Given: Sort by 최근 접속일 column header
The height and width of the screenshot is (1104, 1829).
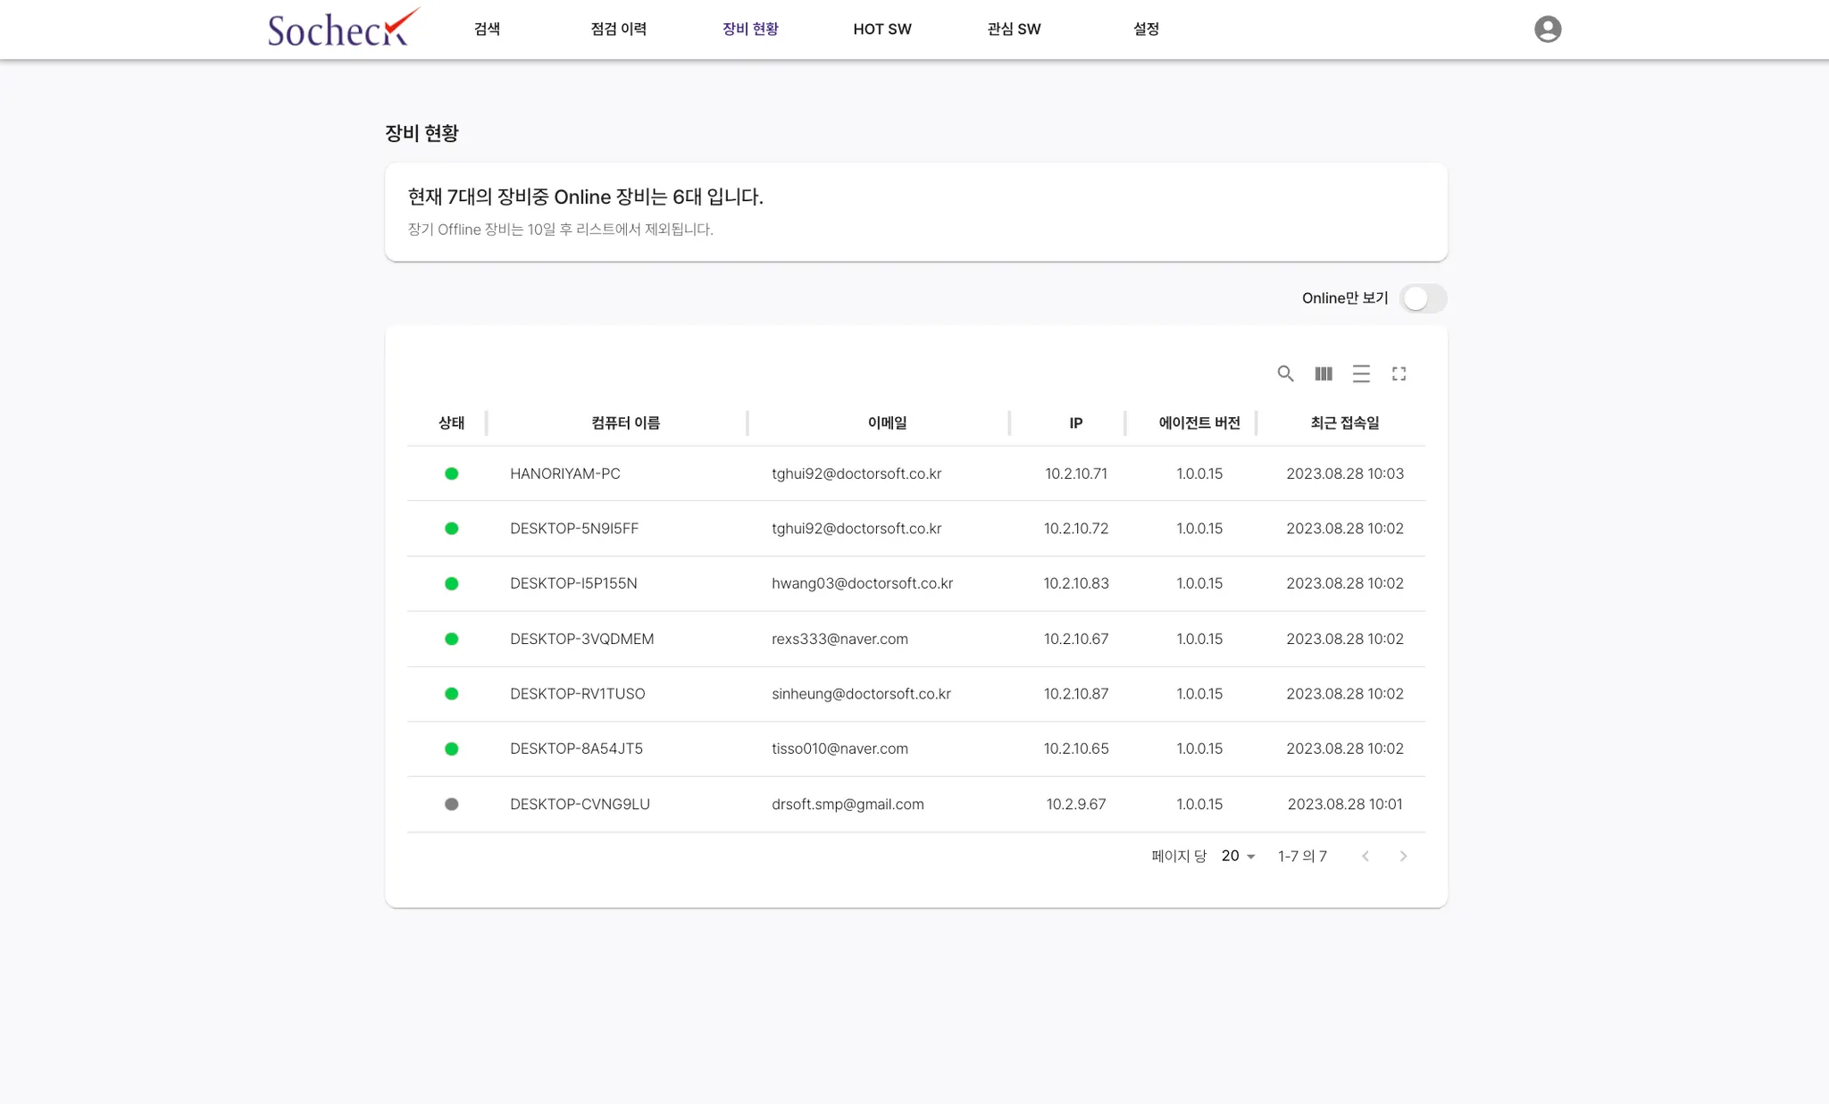Looking at the screenshot, I should point(1344,422).
